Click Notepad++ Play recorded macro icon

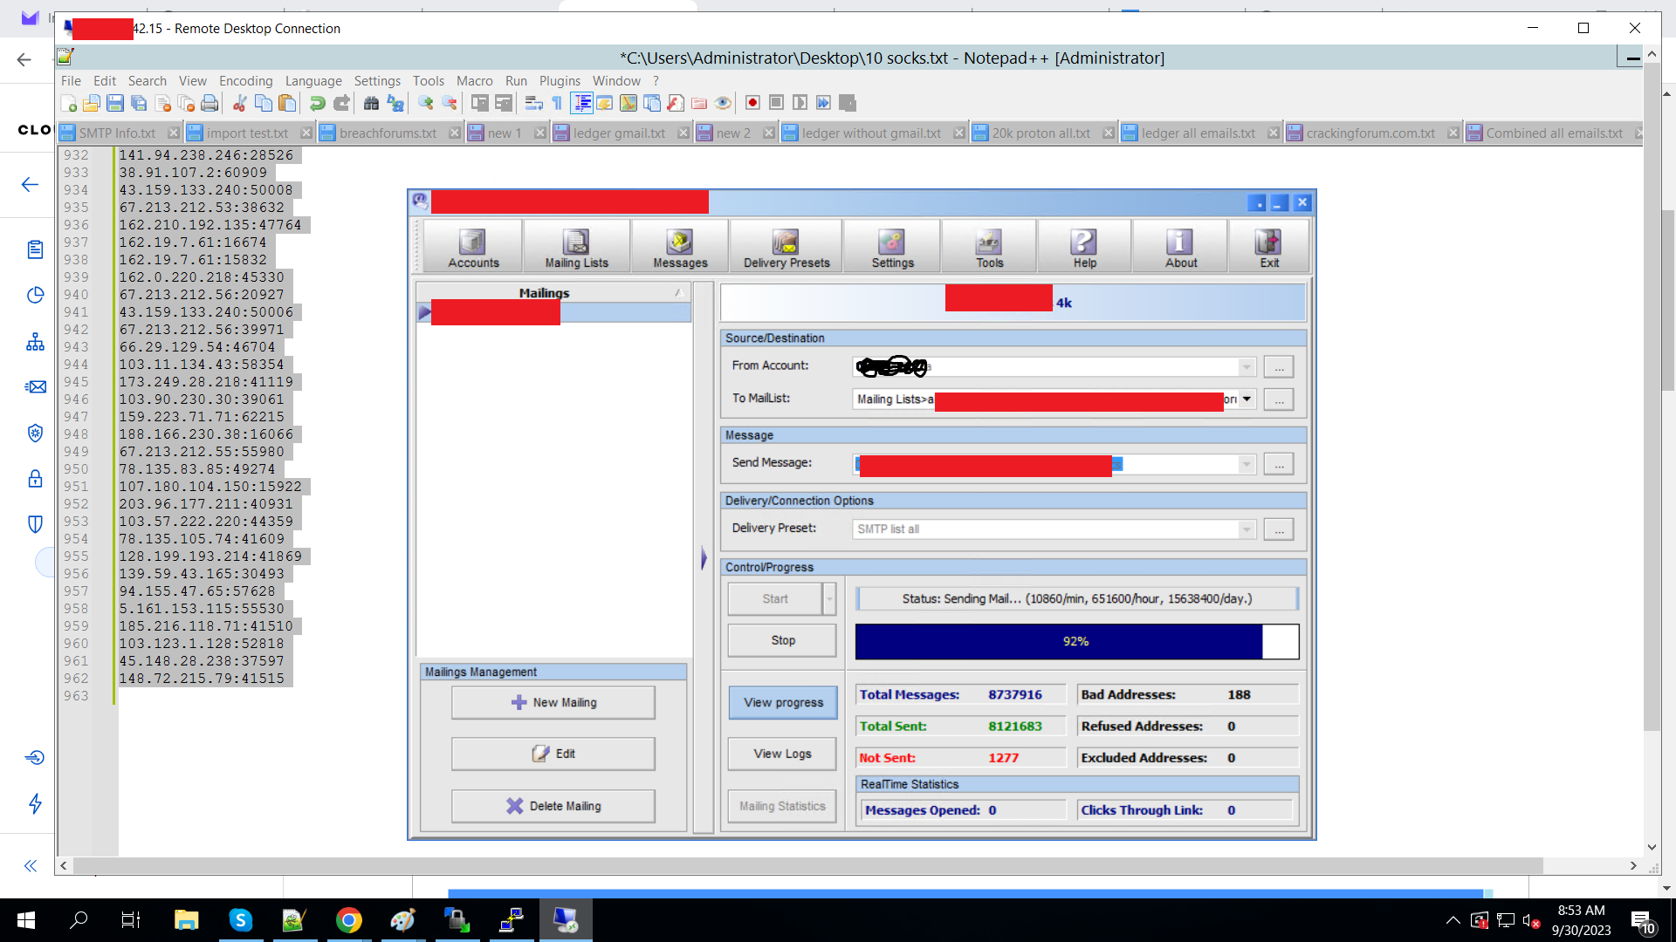(800, 103)
